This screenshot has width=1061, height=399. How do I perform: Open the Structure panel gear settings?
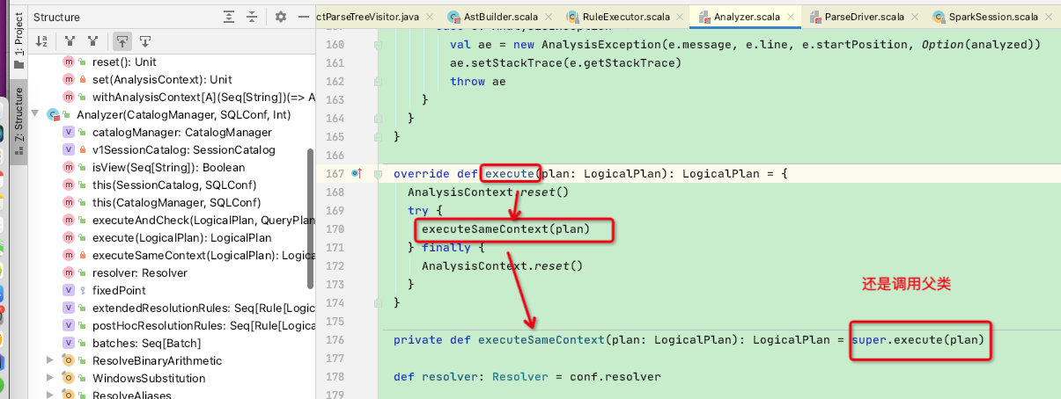[x=281, y=16]
